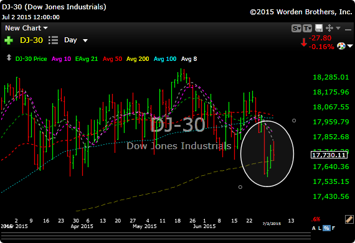Click the pencil drawing tool icon
The image size is (355, 243).
coord(349,219)
